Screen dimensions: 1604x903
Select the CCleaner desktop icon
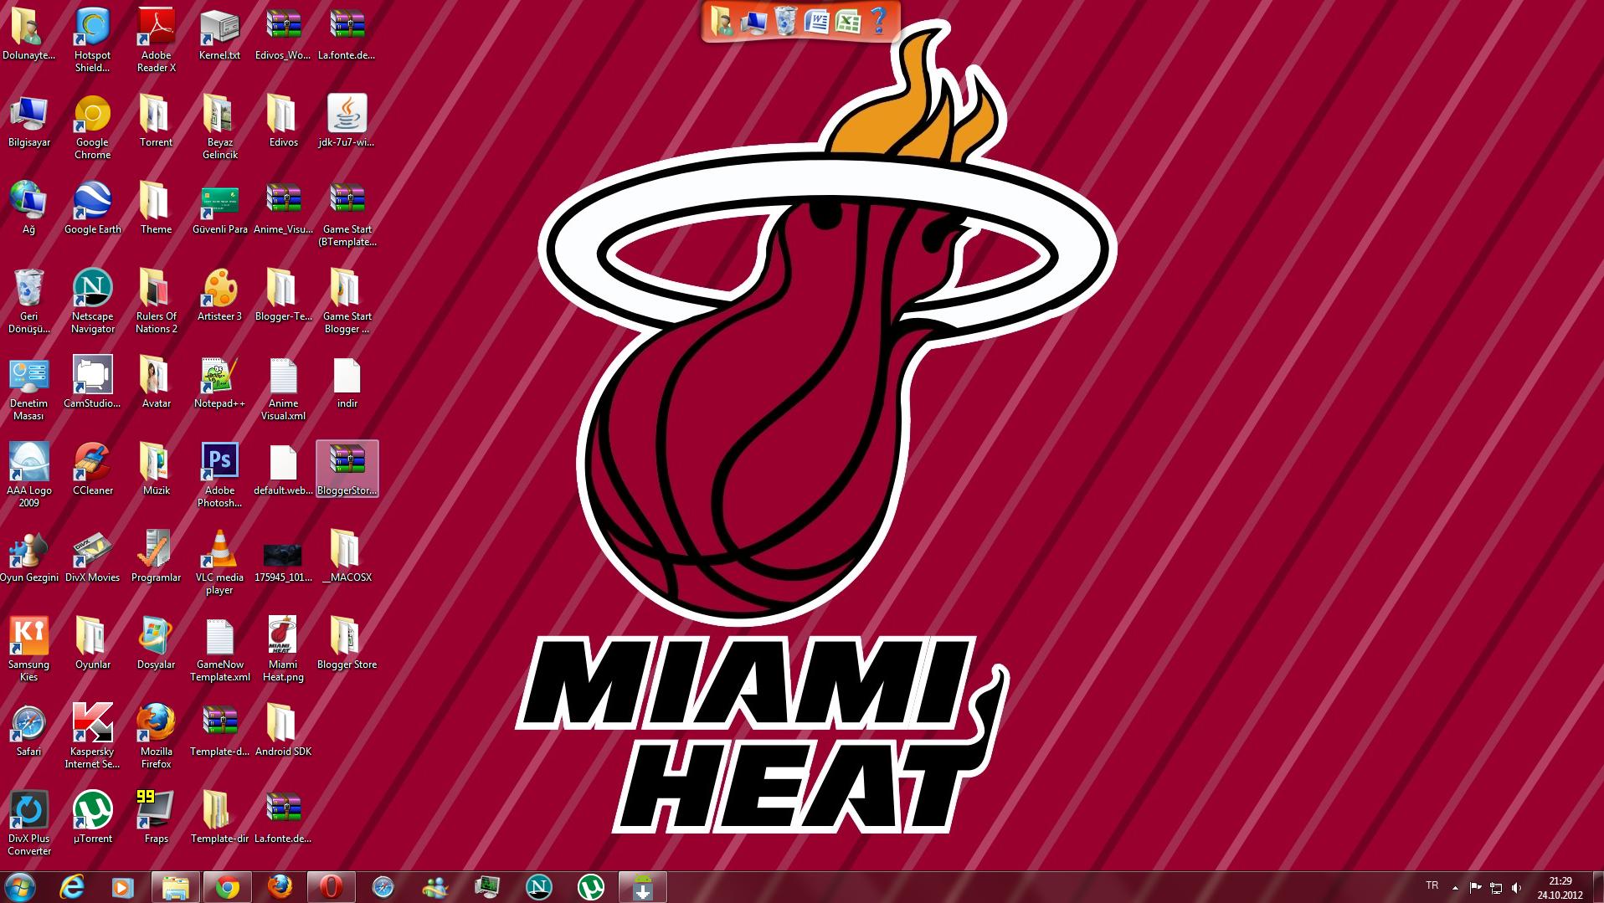coord(93,469)
